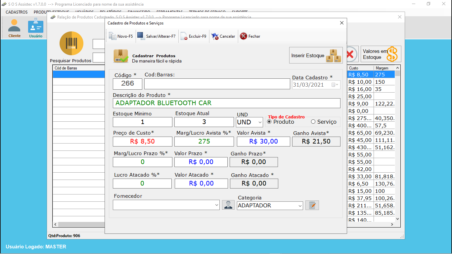Click the Excluir-F9 delete icon
452x254 pixels.
(184, 36)
